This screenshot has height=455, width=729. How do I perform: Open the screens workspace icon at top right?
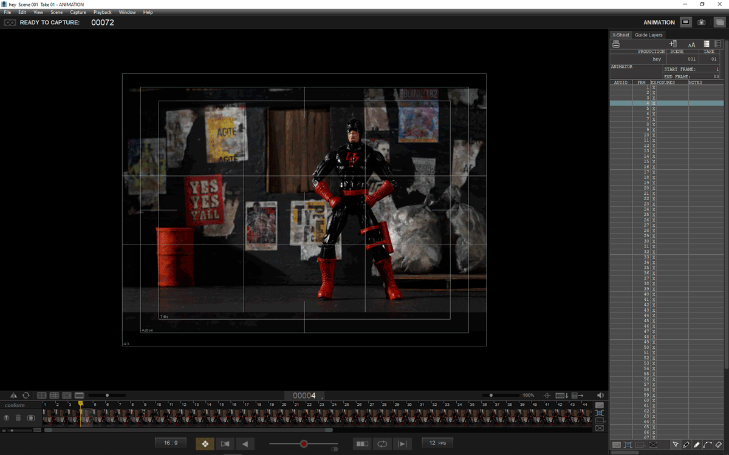[719, 22]
